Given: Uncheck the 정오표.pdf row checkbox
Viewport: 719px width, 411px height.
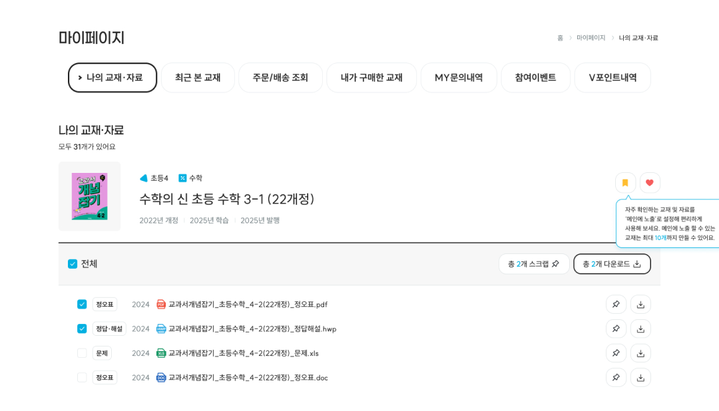Looking at the screenshot, I should pyautogui.click(x=82, y=304).
